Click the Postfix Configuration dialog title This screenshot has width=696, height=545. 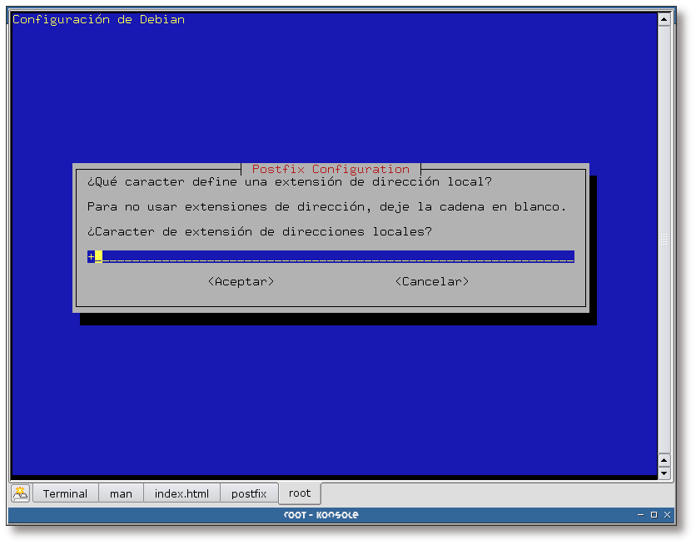(331, 169)
